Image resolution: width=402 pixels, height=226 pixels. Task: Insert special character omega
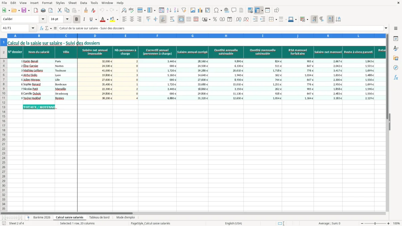[216, 10]
